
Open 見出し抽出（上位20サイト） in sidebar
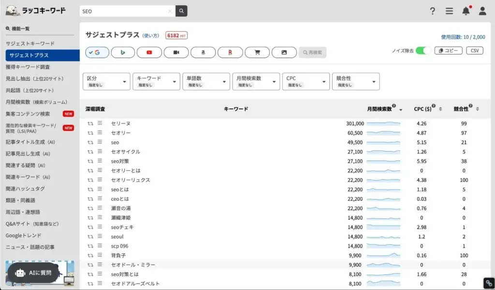[x=35, y=79]
